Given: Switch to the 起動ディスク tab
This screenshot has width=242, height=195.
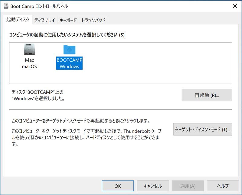Looking at the screenshot, I should 18,20.
